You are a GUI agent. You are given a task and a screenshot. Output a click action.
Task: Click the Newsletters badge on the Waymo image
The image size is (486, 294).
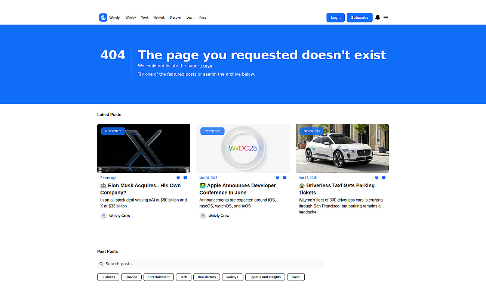tap(312, 131)
